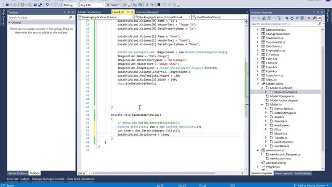Click the View Code icon in Solution Explorer
The image size is (332, 187).
coord(309,18)
